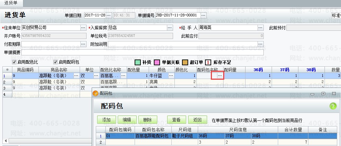
Task: Open the 往来单位 lookup ellipsis button
Action: (x=83, y=27)
